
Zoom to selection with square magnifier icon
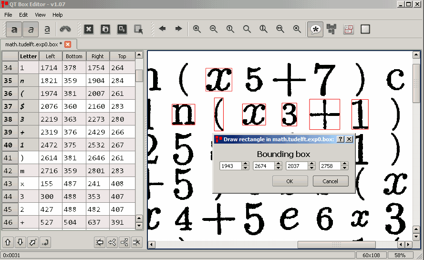point(297,29)
